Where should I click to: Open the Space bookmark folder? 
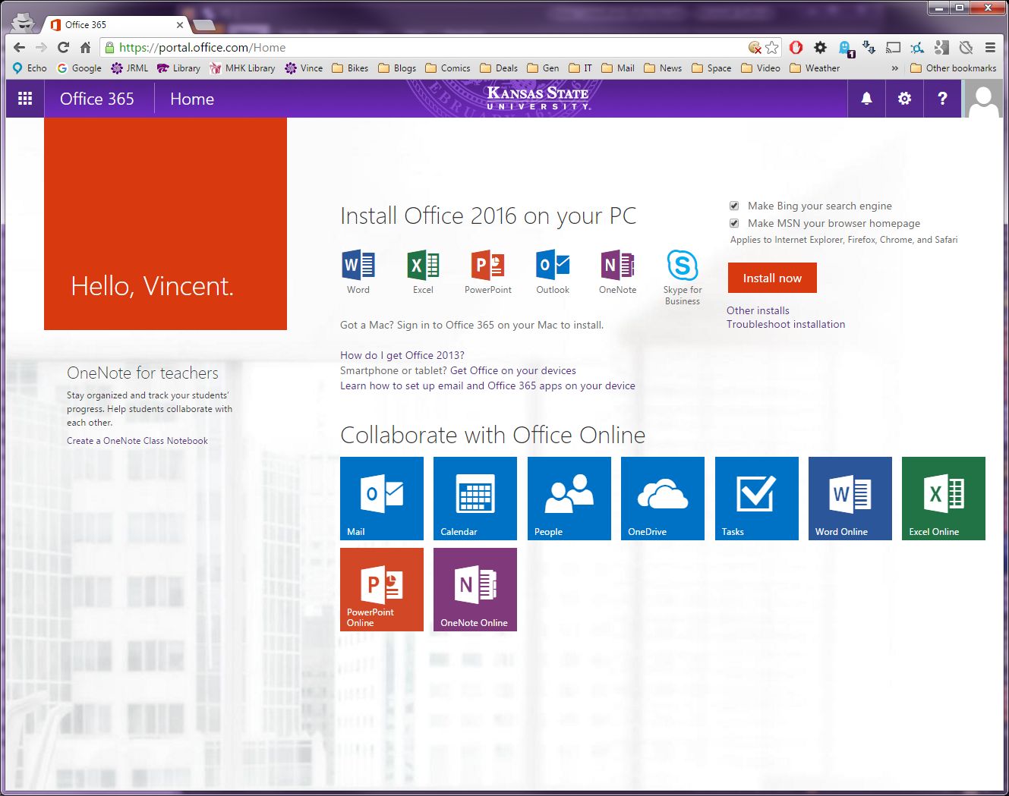click(711, 68)
